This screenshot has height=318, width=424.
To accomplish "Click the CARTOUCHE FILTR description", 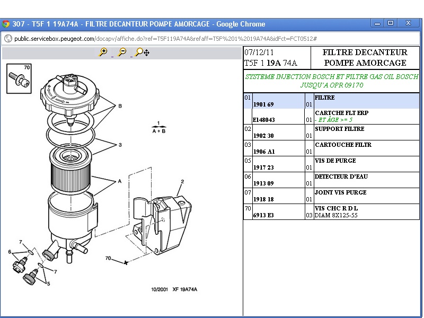I will point(343,145).
